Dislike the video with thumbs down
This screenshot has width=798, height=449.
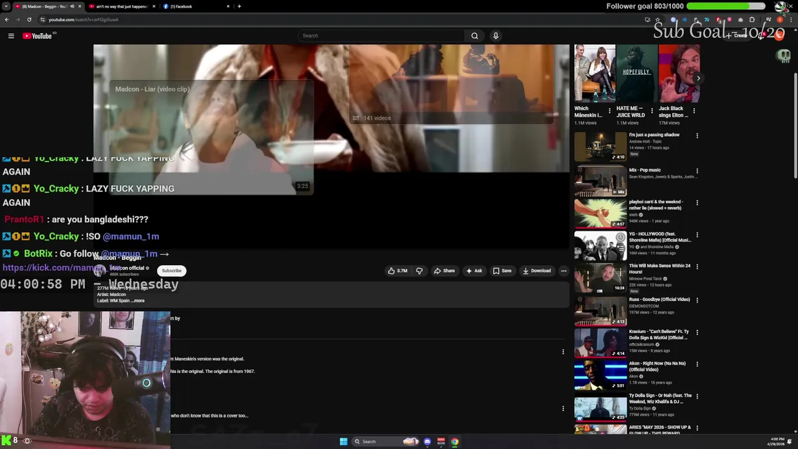click(x=419, y=271)
